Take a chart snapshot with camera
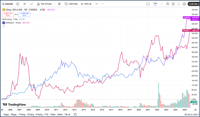Viewport: 200px width, 117px height. pyautogui.click(x=184, y=4)
